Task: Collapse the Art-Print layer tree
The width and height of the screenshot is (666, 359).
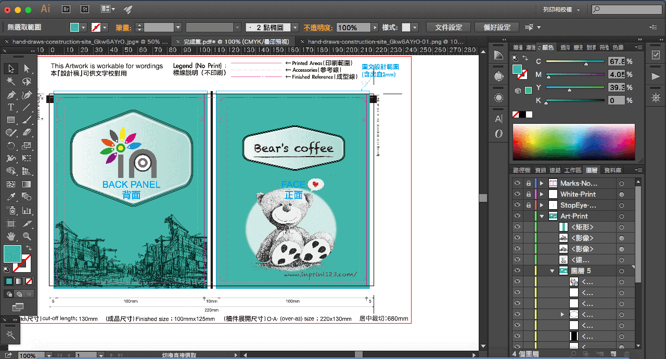Action: tap(542, 216)
